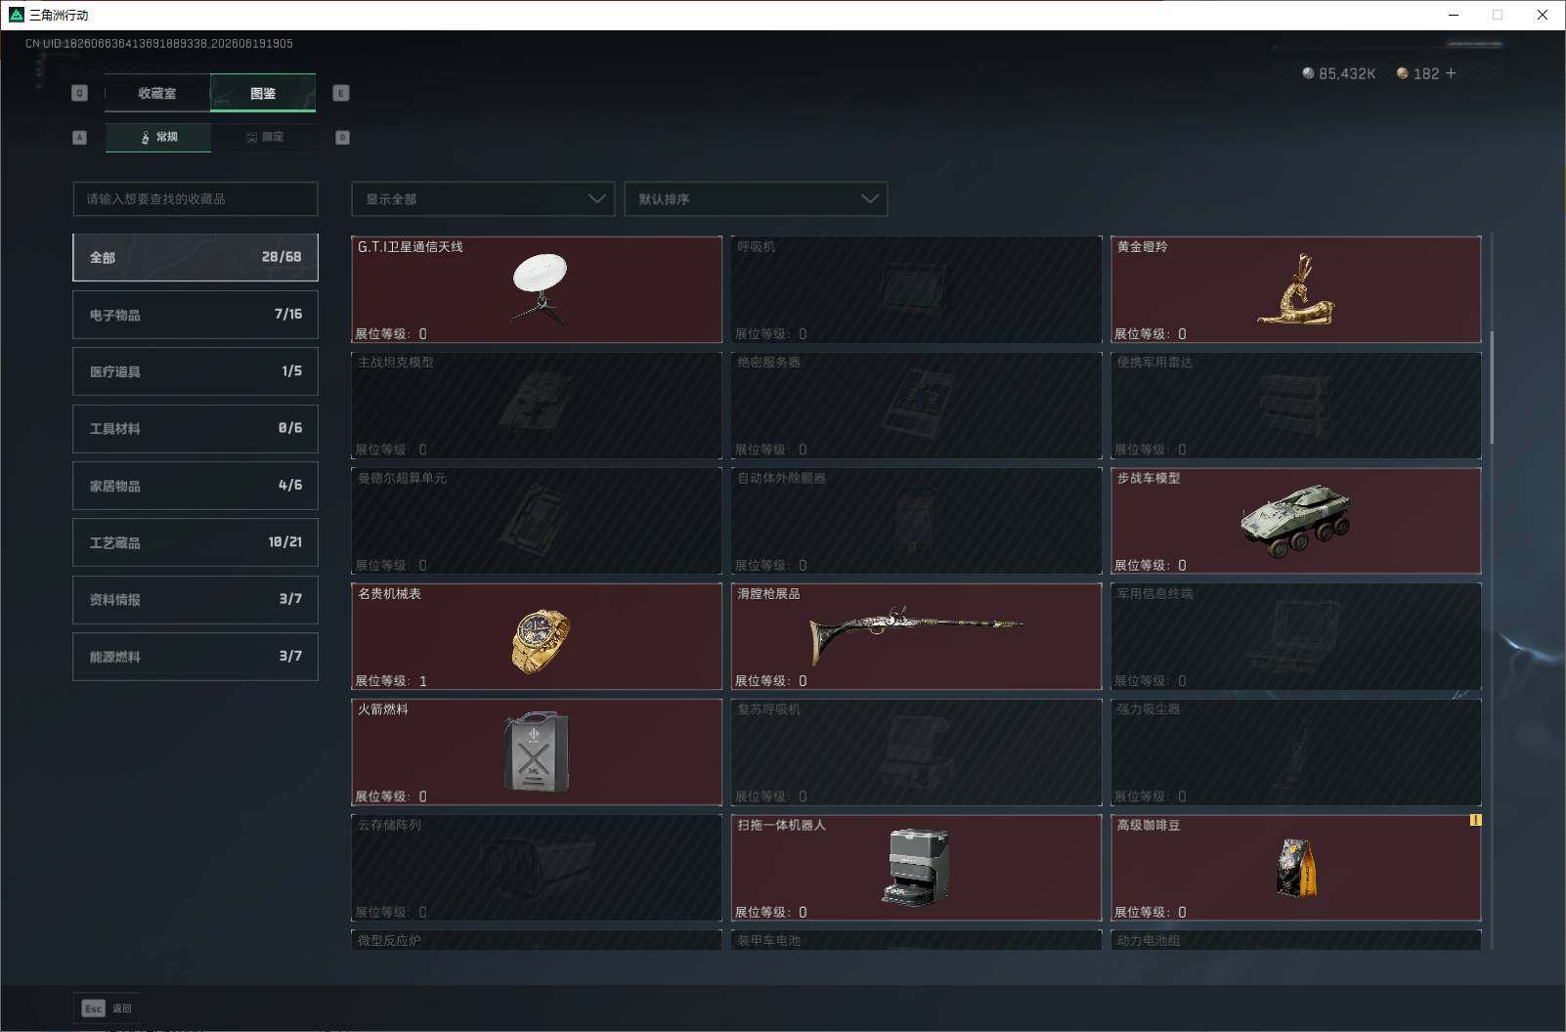Select the locked 绝密服务器 card
Viewport: 1566px width, 1032px height.
click(916, 405)
